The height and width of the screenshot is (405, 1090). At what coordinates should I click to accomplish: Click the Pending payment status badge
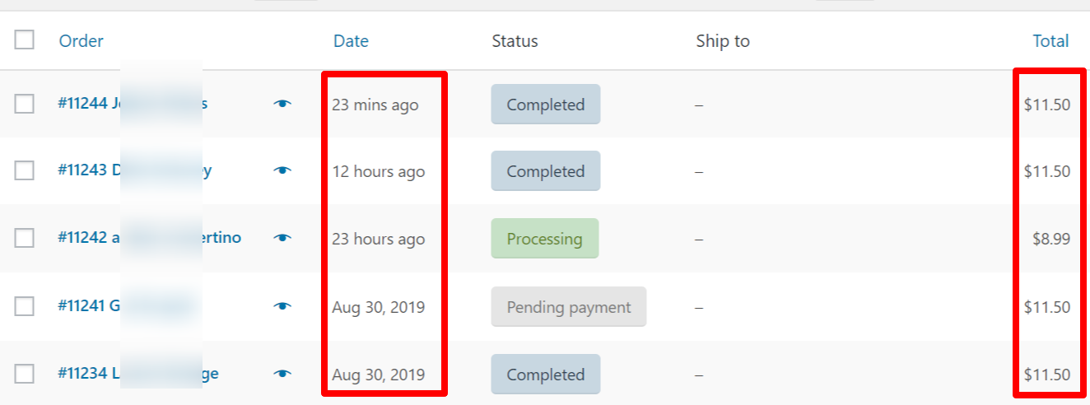coord(569,307)
